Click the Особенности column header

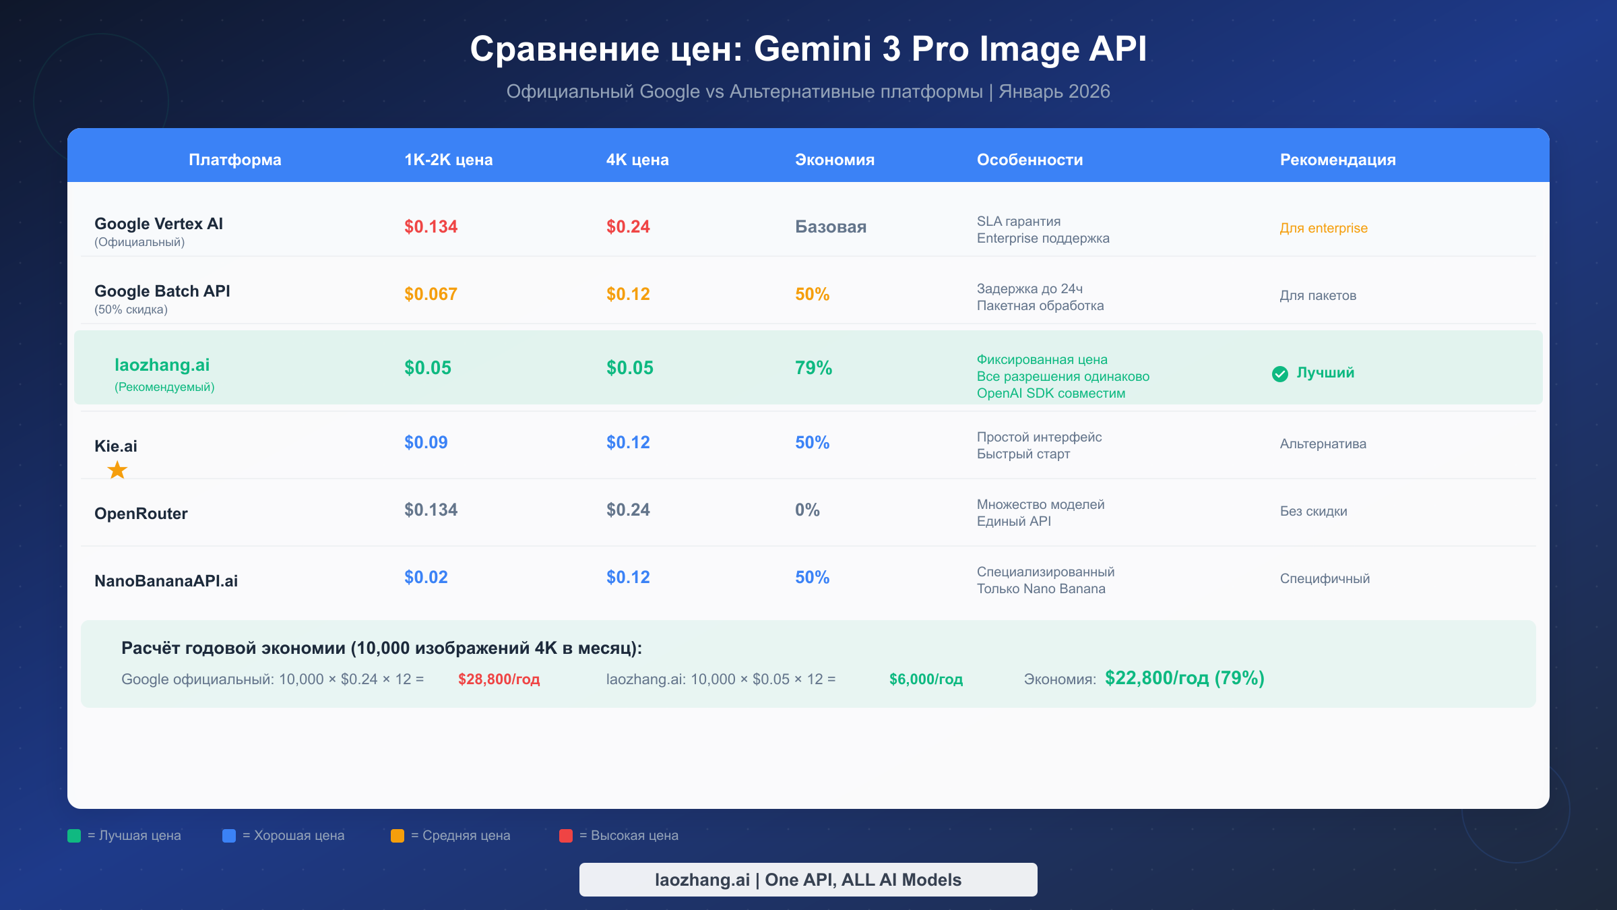click(x=1030, y=160)
